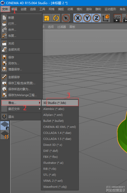Select the Rotate tool in the toolbar
Screen dimensions: 127x193
(56, 18)
